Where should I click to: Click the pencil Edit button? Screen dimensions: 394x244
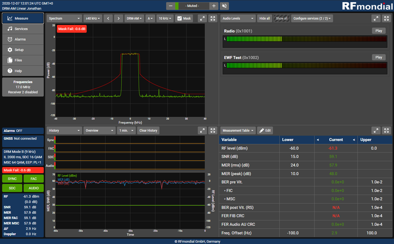tap(265, 131)
